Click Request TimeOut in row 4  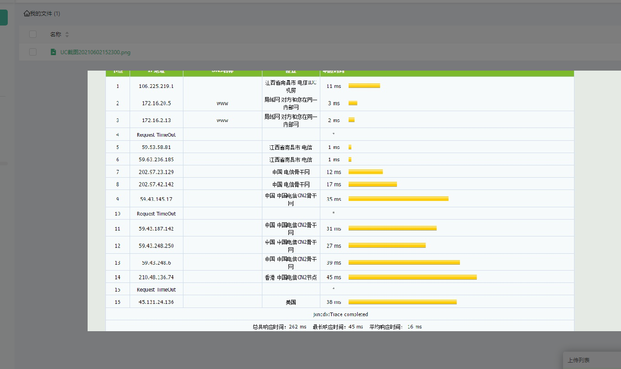(156, 135)
